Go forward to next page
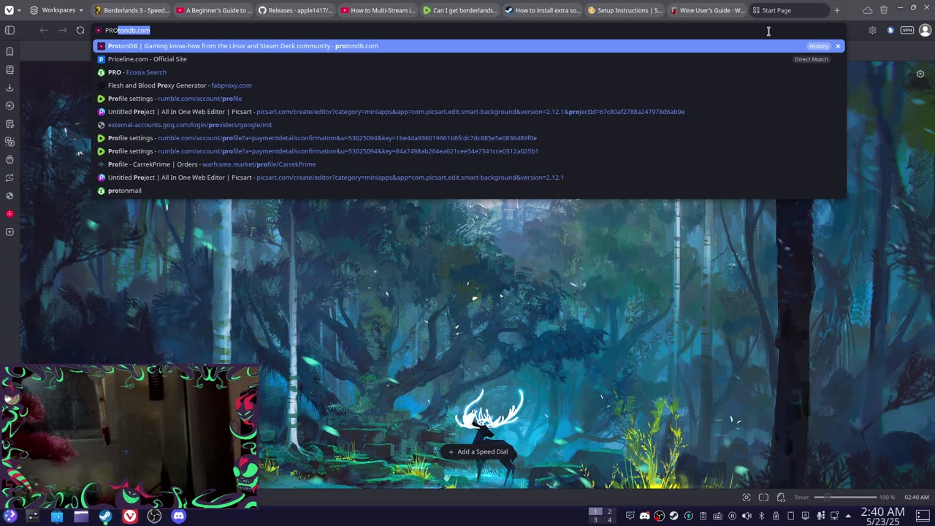 (62, 30)
